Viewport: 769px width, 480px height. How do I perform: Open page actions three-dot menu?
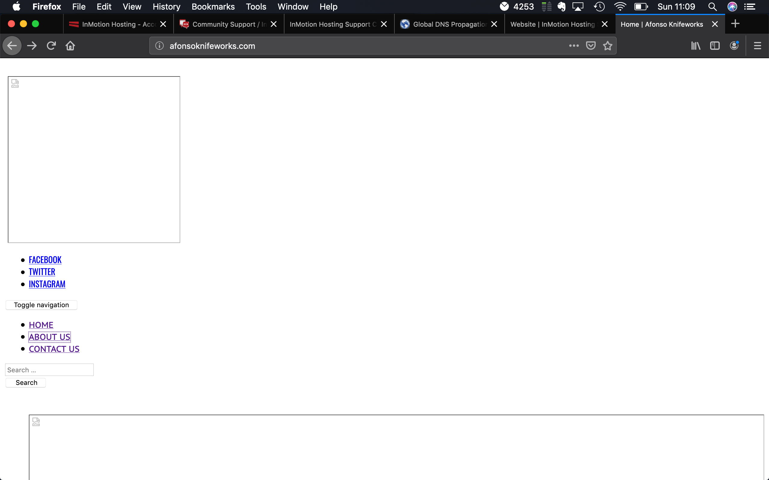click(573, 46)
